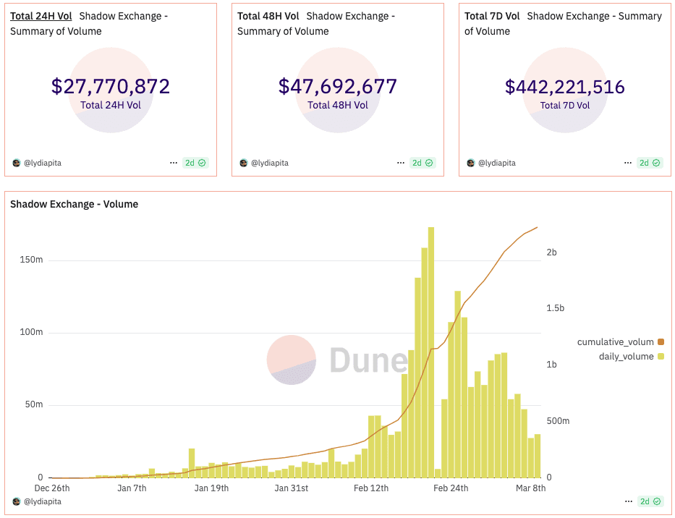Click the Feb 24th x-axis label
Image resolution: width=675 pixels, height=518 pixels.
click(x=451, y=488)
